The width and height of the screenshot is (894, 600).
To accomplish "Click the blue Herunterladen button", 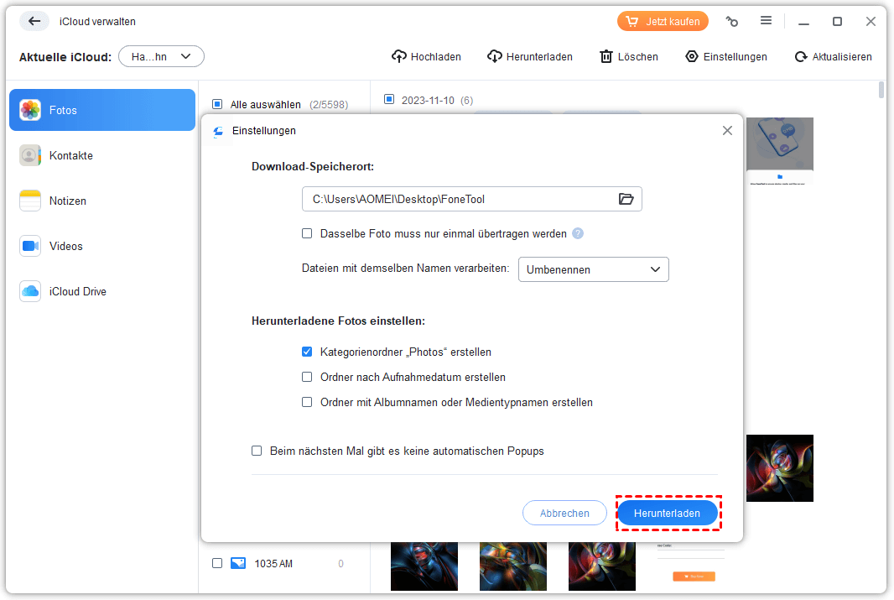I will click(x=668, y=513).
